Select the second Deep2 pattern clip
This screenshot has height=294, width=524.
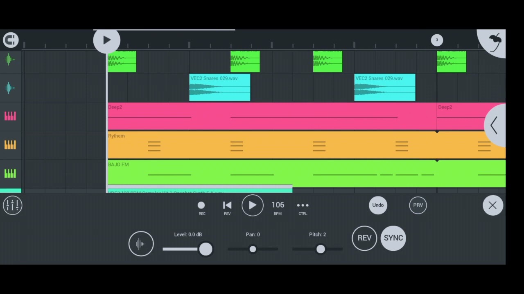point(471,116)
